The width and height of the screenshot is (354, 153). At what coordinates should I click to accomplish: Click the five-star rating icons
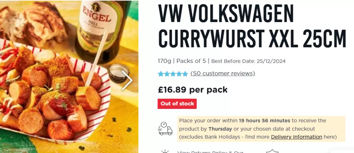pos(173,74)
